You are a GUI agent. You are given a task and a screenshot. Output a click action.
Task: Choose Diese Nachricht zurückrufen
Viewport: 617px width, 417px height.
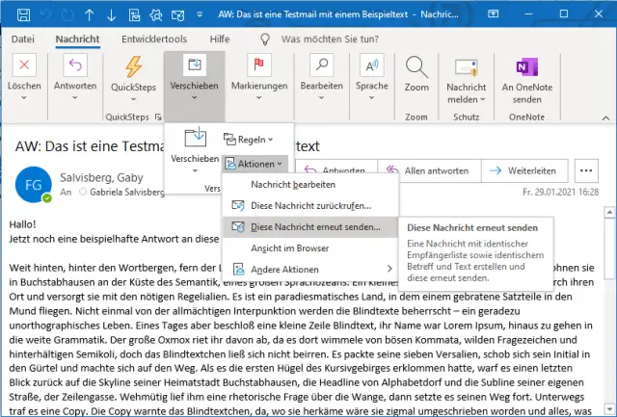click(x=312, y=205)
